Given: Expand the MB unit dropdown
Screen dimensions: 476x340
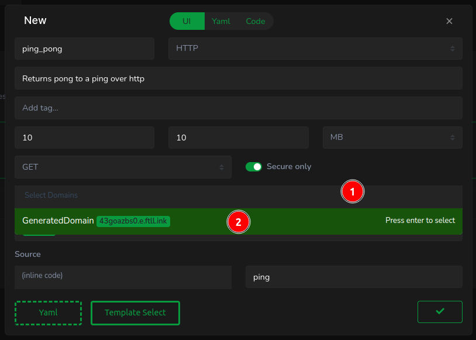Looking at the screenshot, I should (x=392, y=138).
